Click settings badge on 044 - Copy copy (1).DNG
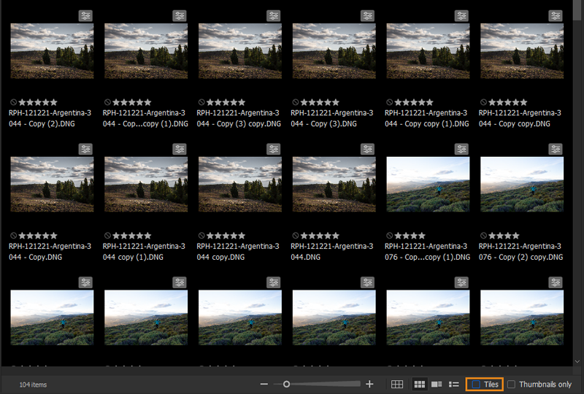The height and width of the screenshot is (394, 584). pos(461,16)
